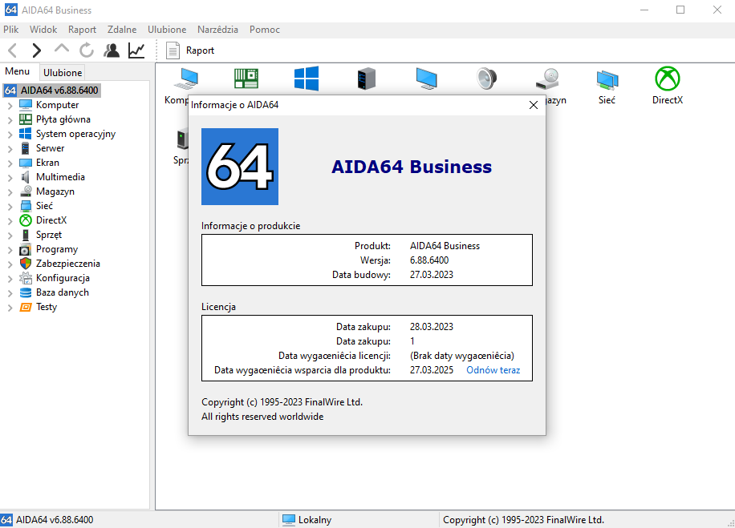Screen dimensions: 735x528
Task: Expand the Multimedia tree node
Action: (10, 178)
